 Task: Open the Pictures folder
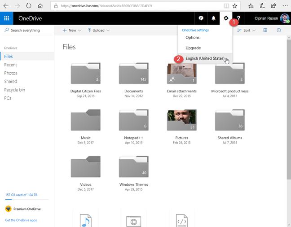(182, 120)
